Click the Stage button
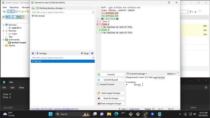The image size is (210, 118). click(85, 53)
